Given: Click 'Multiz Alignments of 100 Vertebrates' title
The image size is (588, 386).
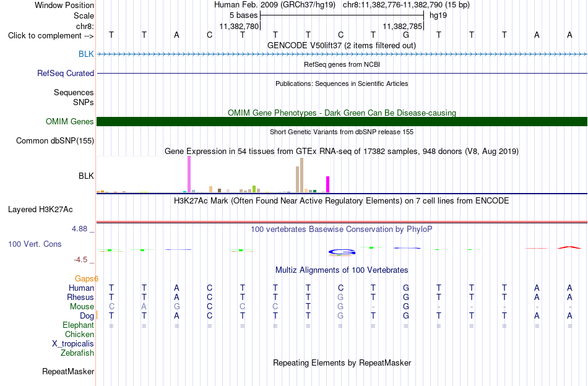Looking at the screenshot, I should pos(342,270).
